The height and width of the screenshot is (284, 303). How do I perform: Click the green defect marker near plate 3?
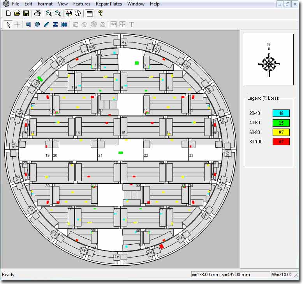point(137,63)
